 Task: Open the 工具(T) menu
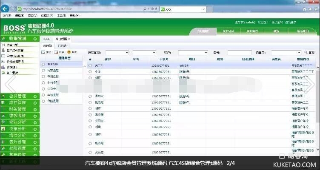click(61, 15)
